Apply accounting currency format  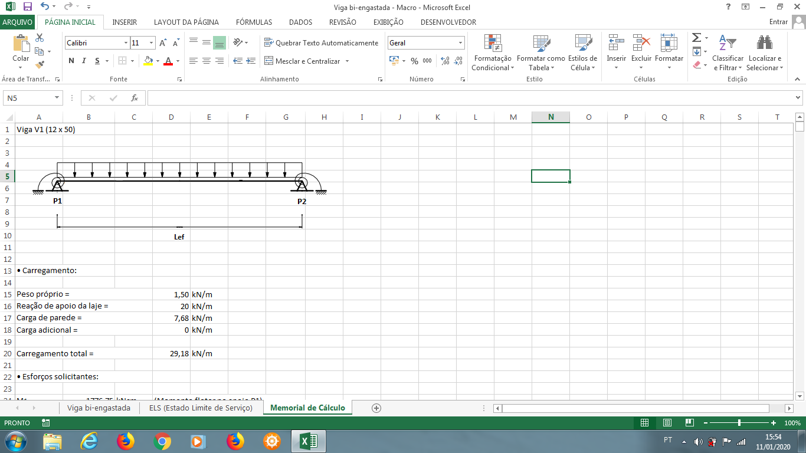394,61
